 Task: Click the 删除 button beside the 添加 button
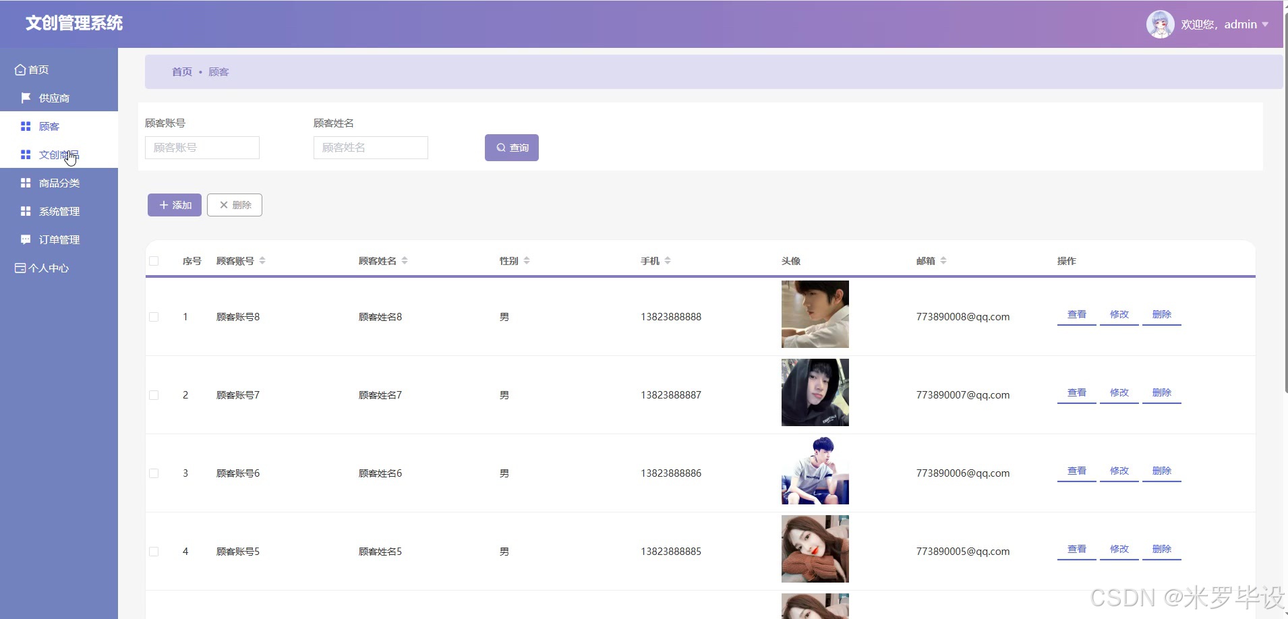tap(235, 205)
